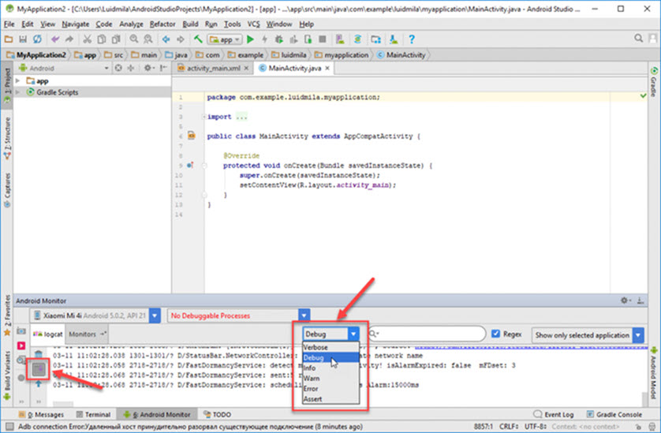Toggle the use soft wraps logcat icon
Viewport: 661px width, 433px height.
[39, 369]
